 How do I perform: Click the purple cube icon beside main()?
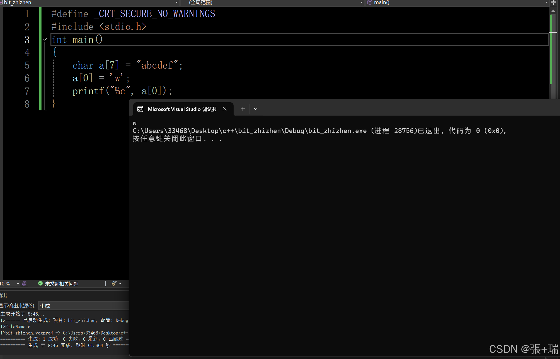(x=370, y=3)
